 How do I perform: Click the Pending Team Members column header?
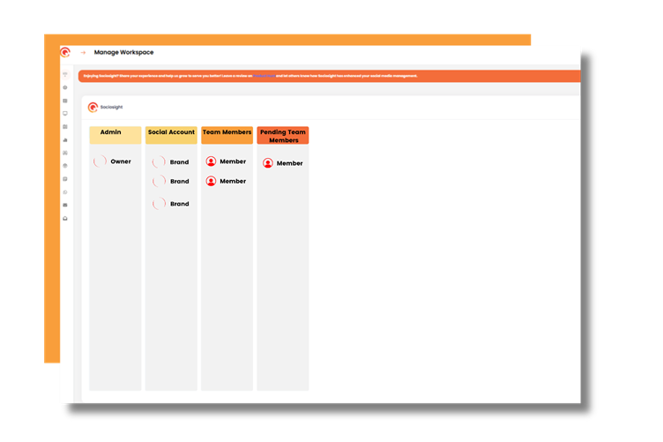tap(283, 136)
